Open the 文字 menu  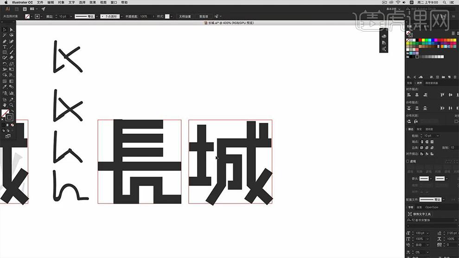click(x=72, y=2)
